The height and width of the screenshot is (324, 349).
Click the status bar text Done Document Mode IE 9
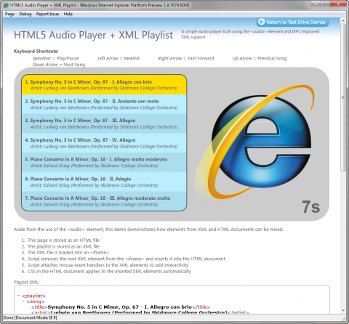coord(31,317)
